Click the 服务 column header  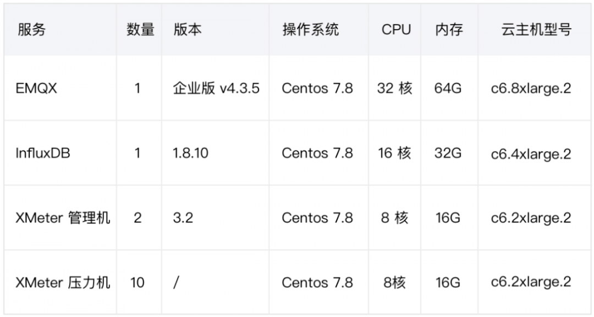[x=31, y=30]
